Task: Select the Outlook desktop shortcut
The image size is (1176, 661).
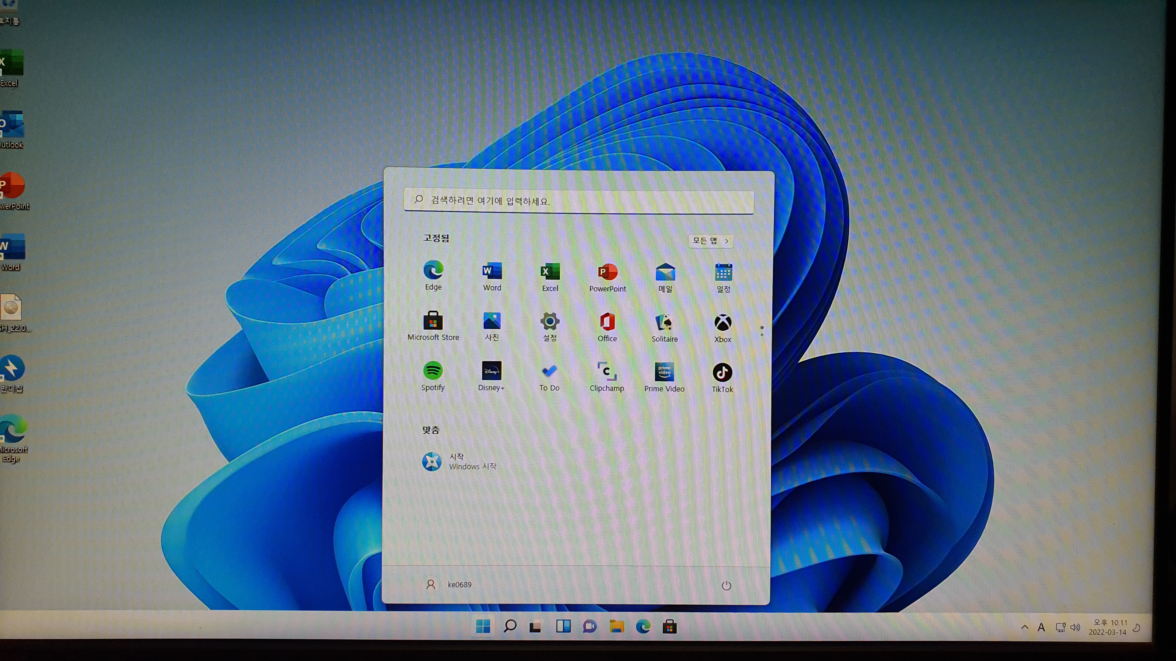Action: 11,130
